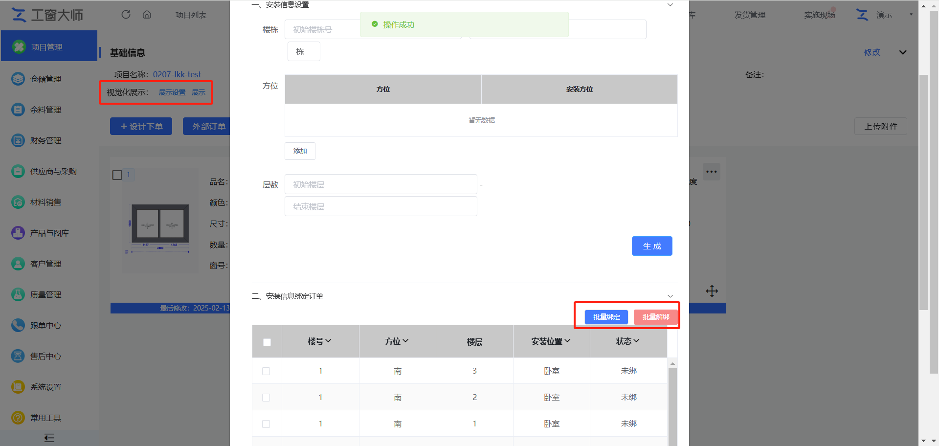
Task: Collapse the 安装信息绑定订单 section
Action: [x=670, y=296]
